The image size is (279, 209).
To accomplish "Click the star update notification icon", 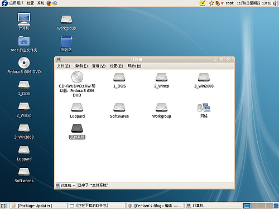I will coord(211,3).
